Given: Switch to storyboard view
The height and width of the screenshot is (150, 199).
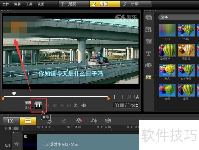Looking at the screenshot, I should coord(12,121).
